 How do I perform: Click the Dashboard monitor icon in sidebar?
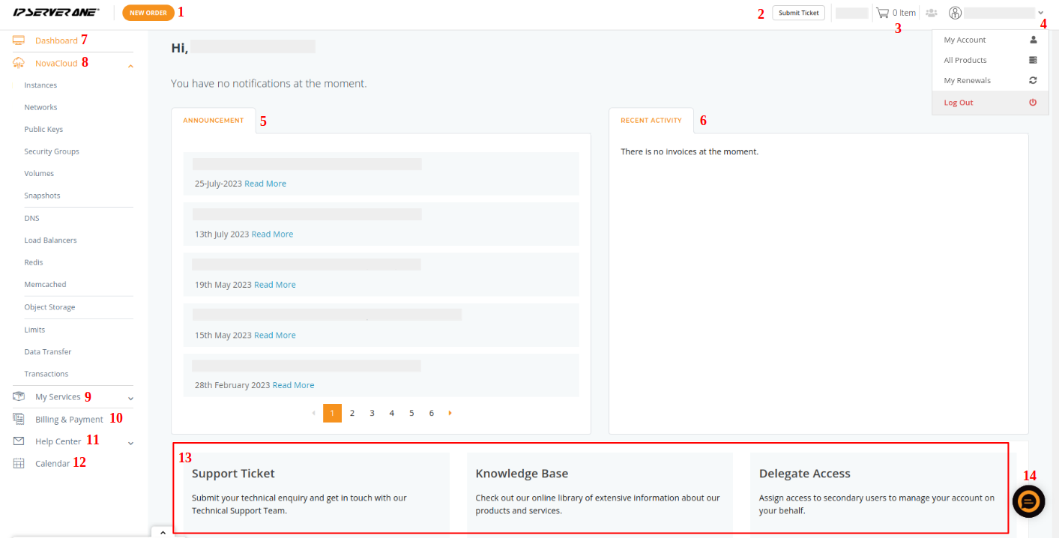[x=19, y=40]
